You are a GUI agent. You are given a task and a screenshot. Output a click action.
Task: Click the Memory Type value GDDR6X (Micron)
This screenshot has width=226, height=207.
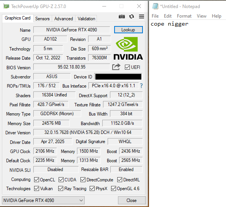[57, 114]
